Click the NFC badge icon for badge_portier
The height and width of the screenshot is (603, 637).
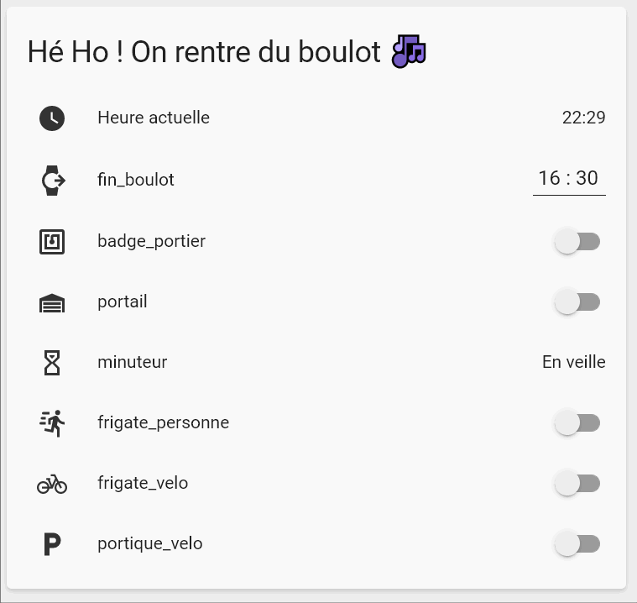point(52,242)
